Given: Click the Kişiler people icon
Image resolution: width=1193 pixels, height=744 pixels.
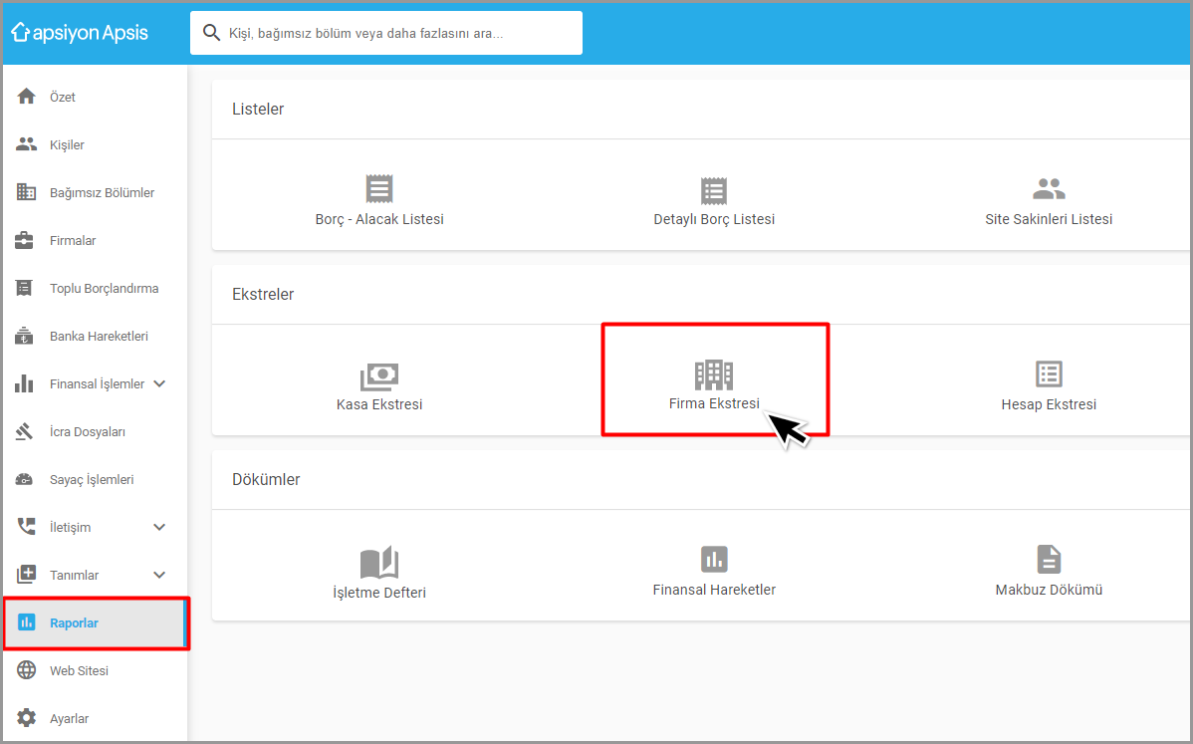Looking at the screenshot, I should pos(26,144).
